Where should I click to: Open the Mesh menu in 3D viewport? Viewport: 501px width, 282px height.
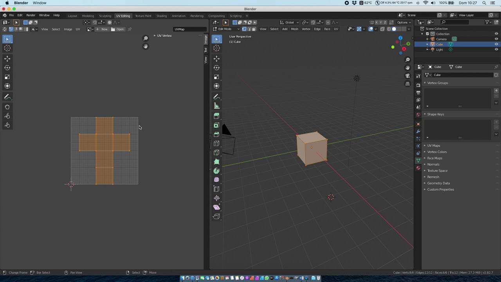[294, 29]
